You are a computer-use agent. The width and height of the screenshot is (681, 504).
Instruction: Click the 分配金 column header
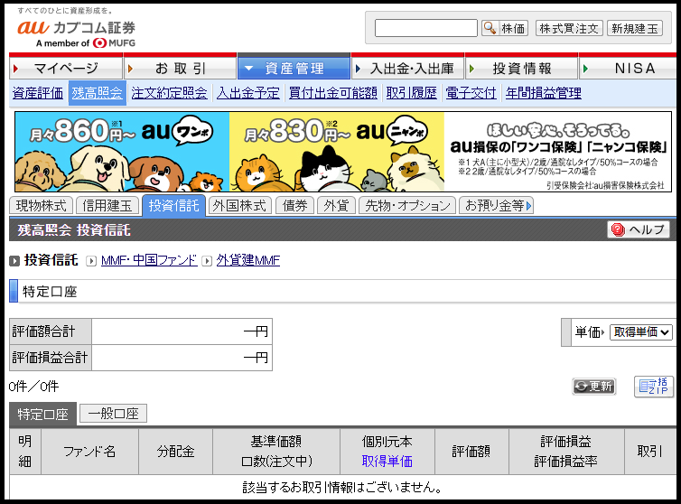click(175, 452)
